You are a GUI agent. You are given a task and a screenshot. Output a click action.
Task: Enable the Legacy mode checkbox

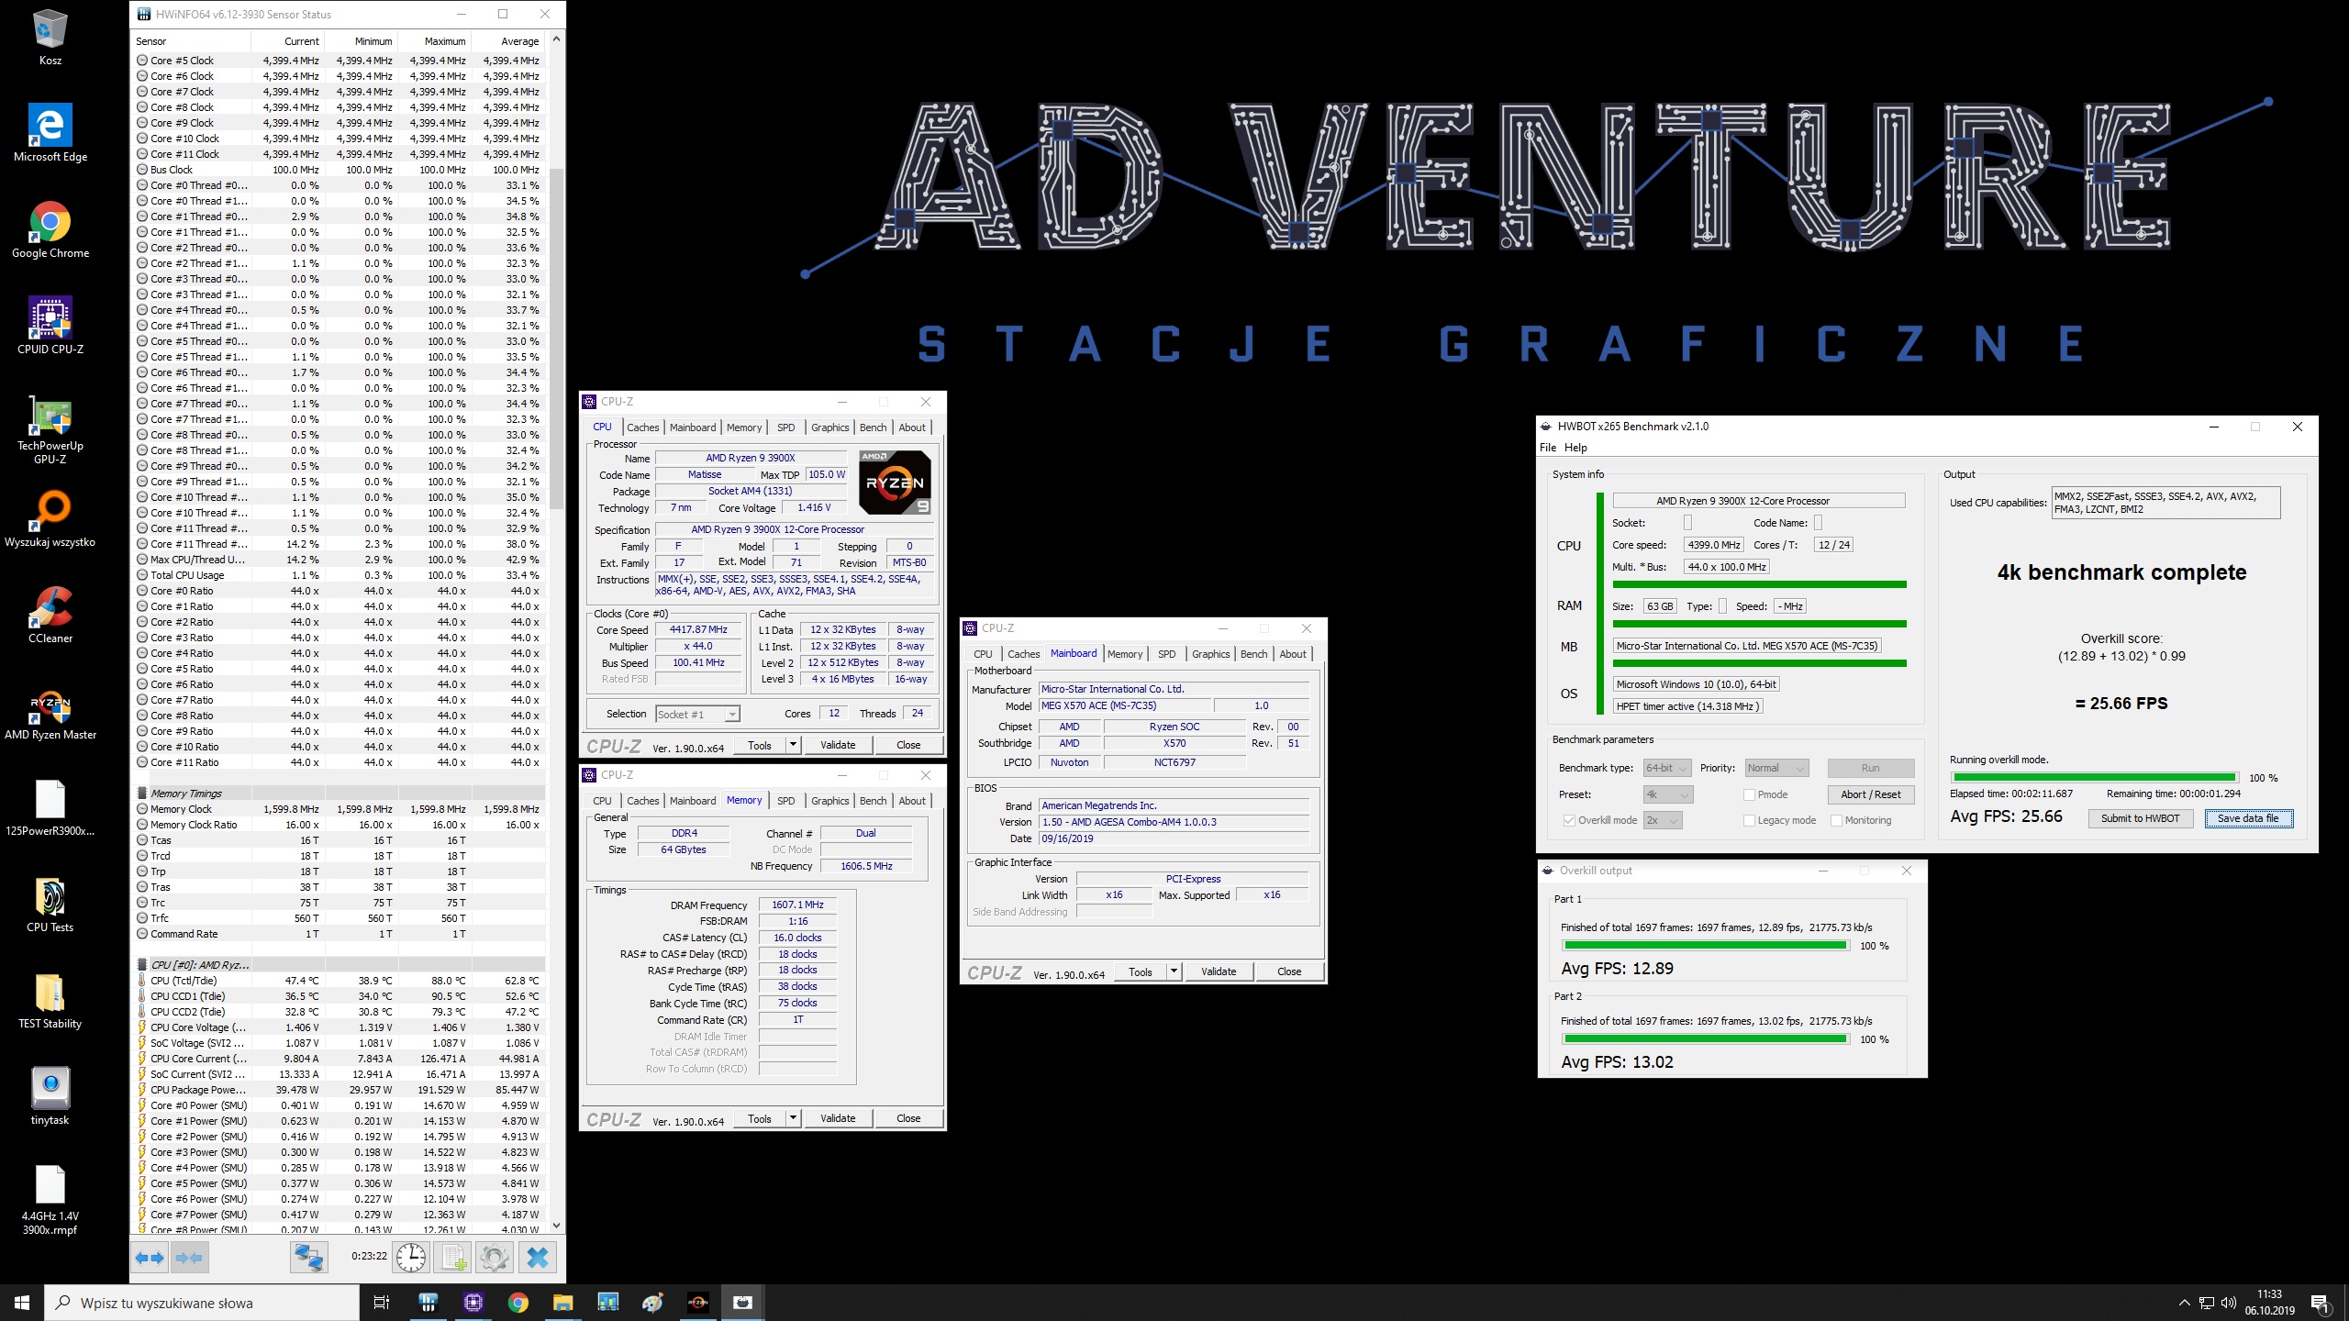pos(1749,820)
